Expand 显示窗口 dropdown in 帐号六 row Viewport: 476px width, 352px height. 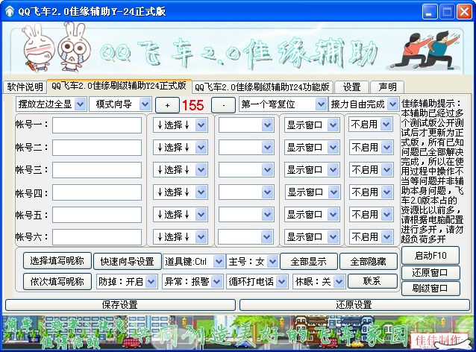tap(312, 236)
